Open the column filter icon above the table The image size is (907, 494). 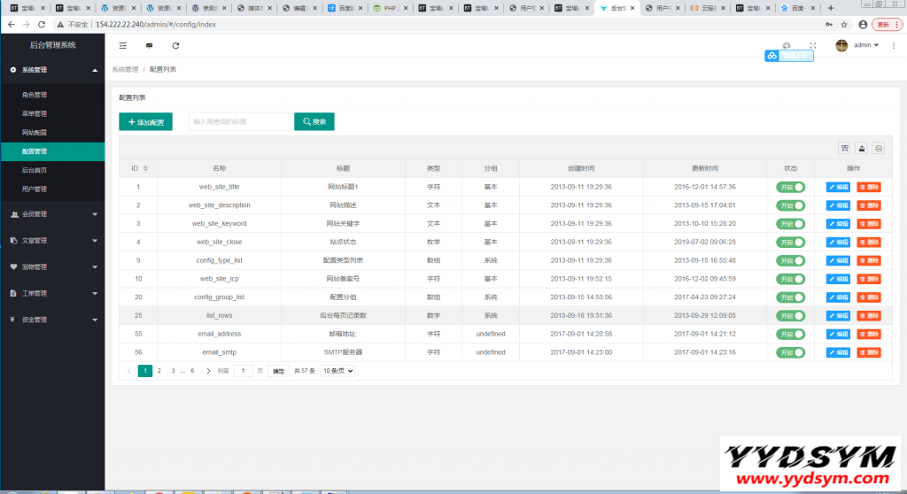(844, 149)
